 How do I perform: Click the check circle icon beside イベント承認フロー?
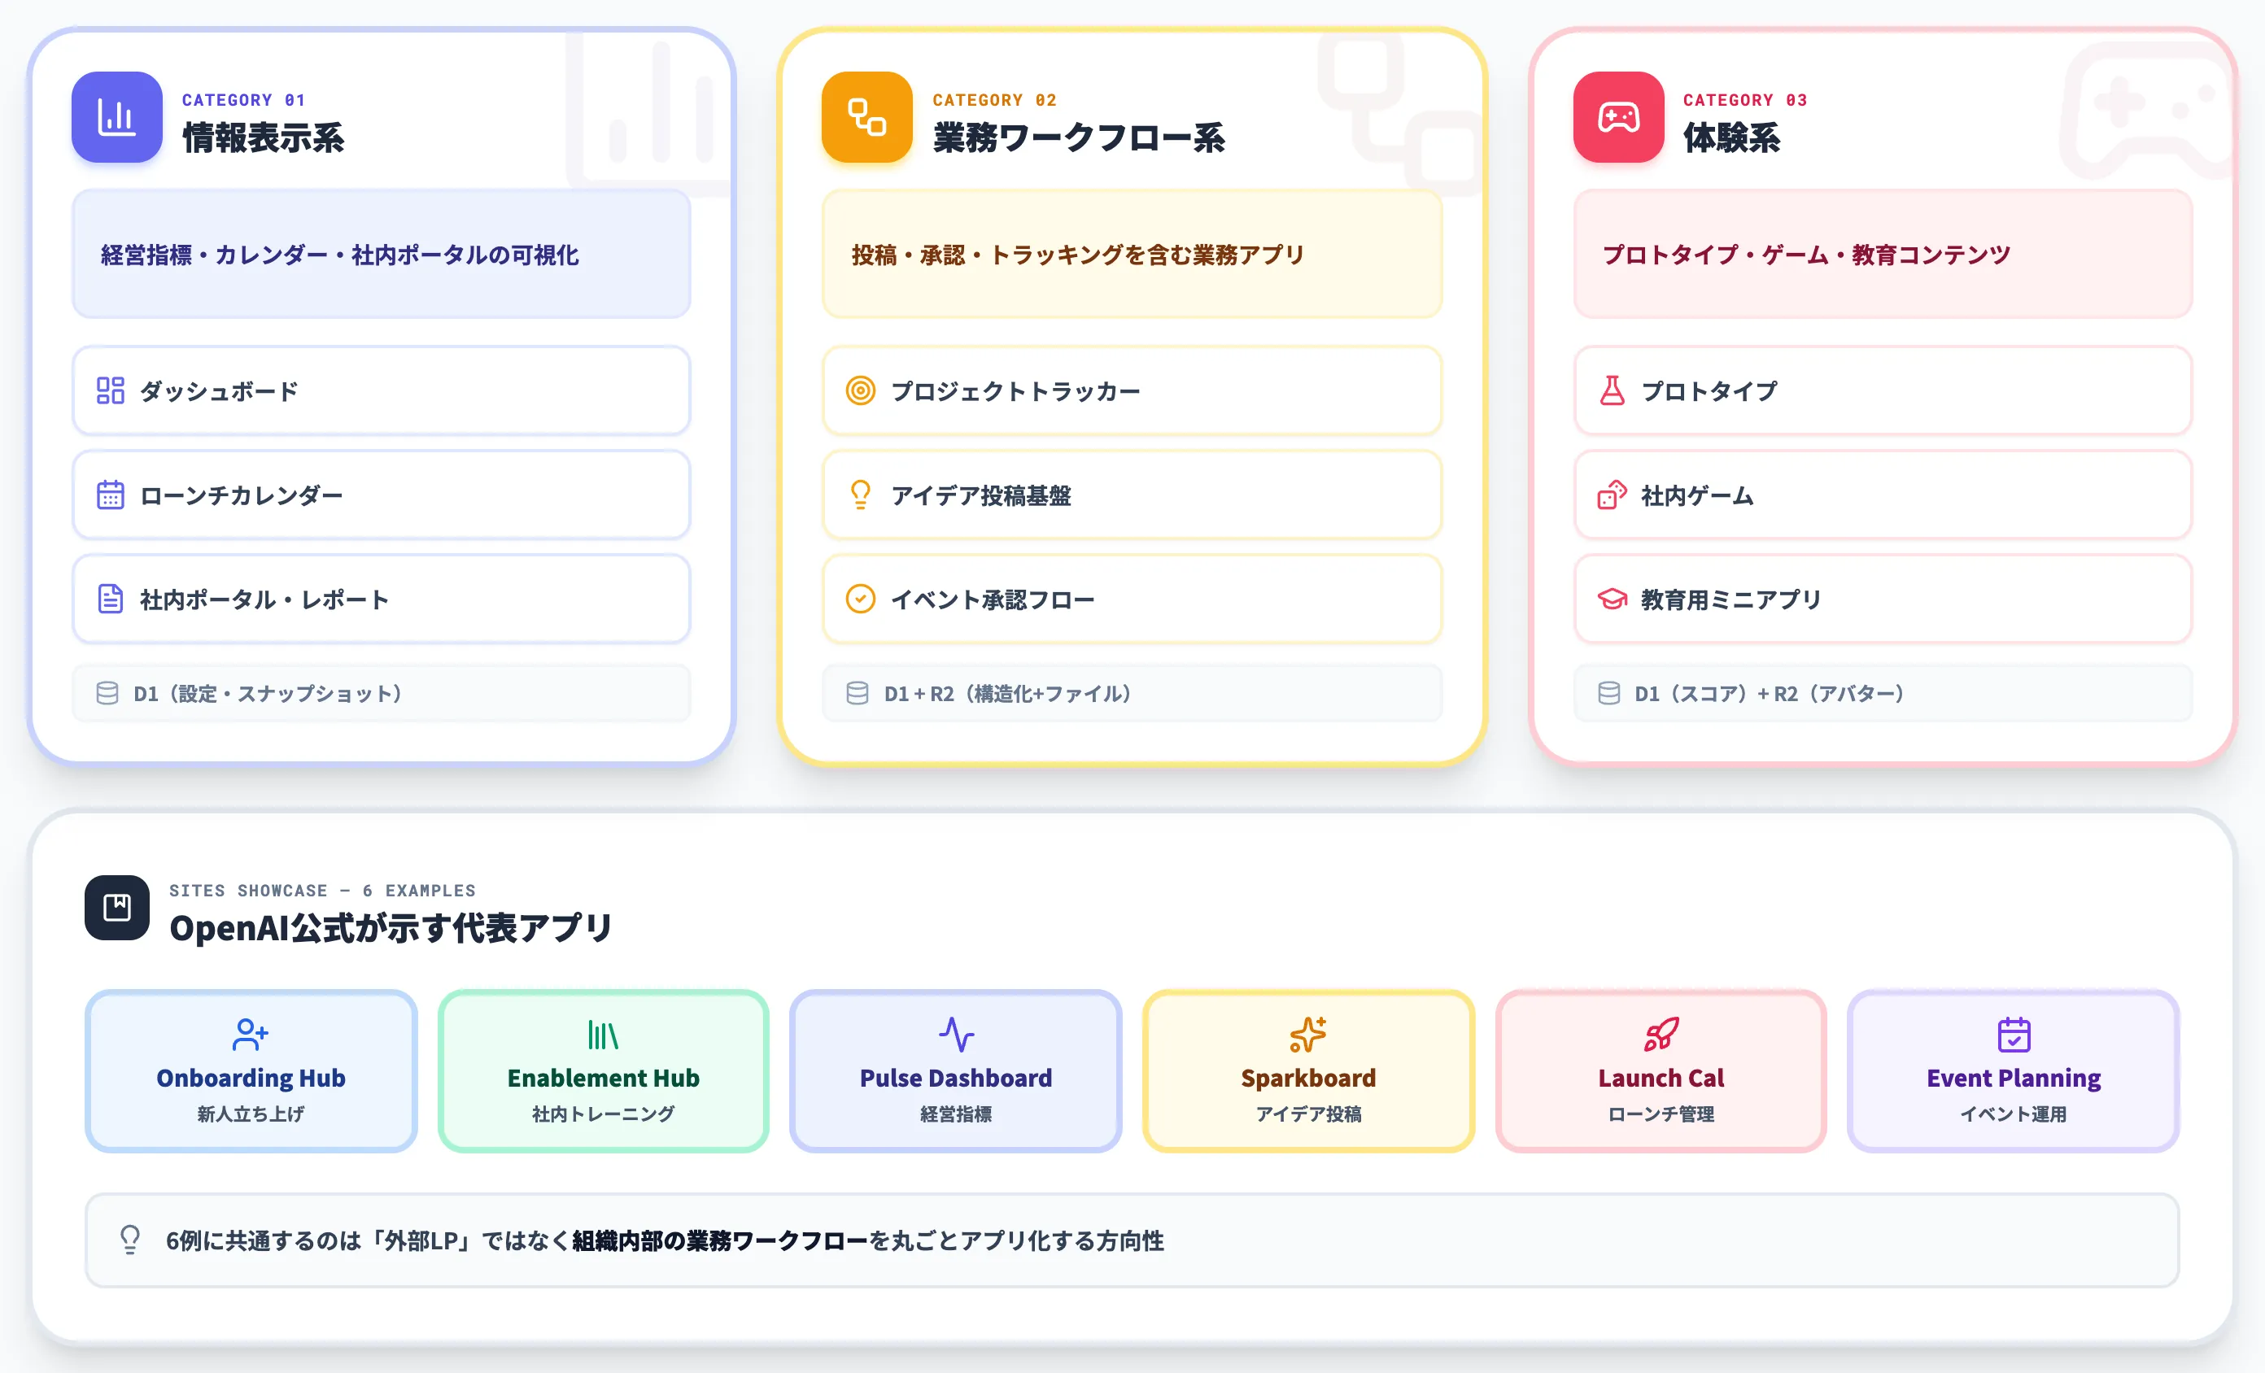861,599
